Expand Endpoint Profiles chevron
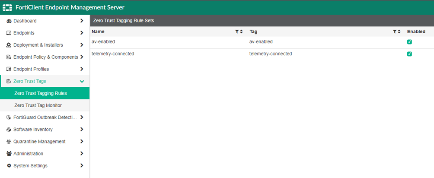 pyautogui.click(x=81, y=69)
